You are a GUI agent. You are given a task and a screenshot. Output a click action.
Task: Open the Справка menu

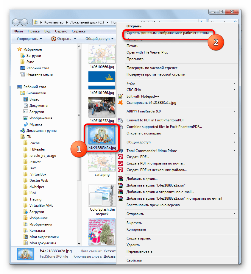click(x=79, y=31)
